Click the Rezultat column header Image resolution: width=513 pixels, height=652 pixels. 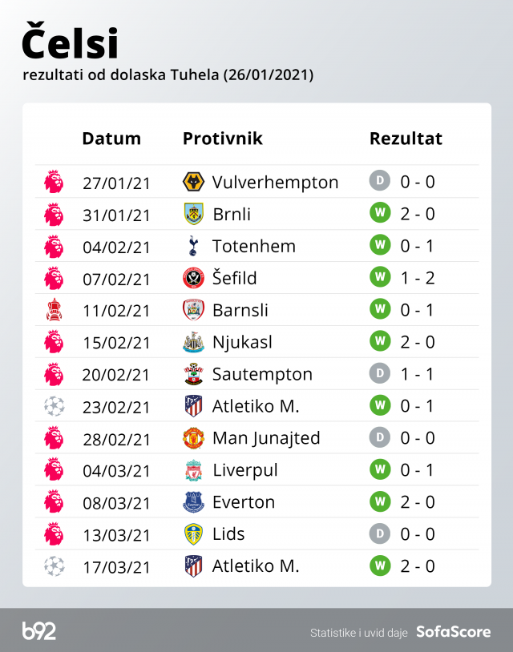406,139
